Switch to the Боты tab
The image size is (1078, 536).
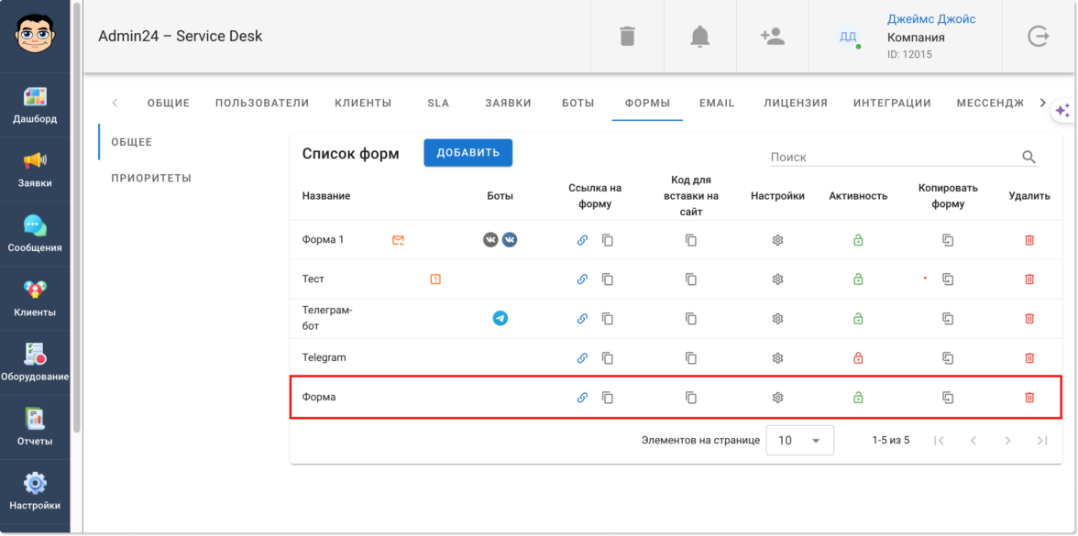(x=577, y=104)
